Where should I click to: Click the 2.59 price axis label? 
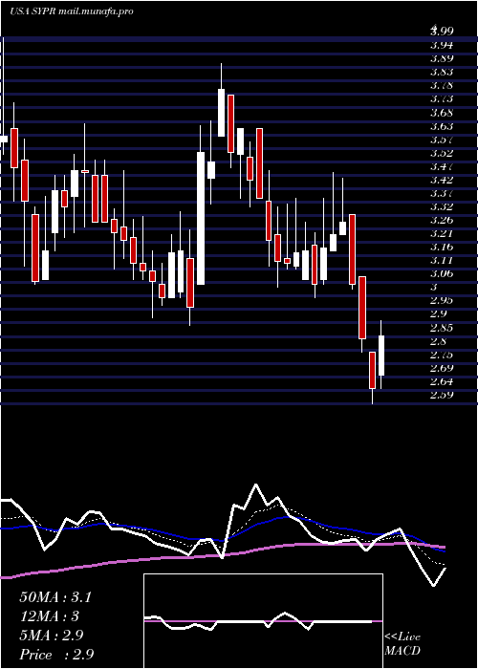pyautogui.click(x=442, y=395)
